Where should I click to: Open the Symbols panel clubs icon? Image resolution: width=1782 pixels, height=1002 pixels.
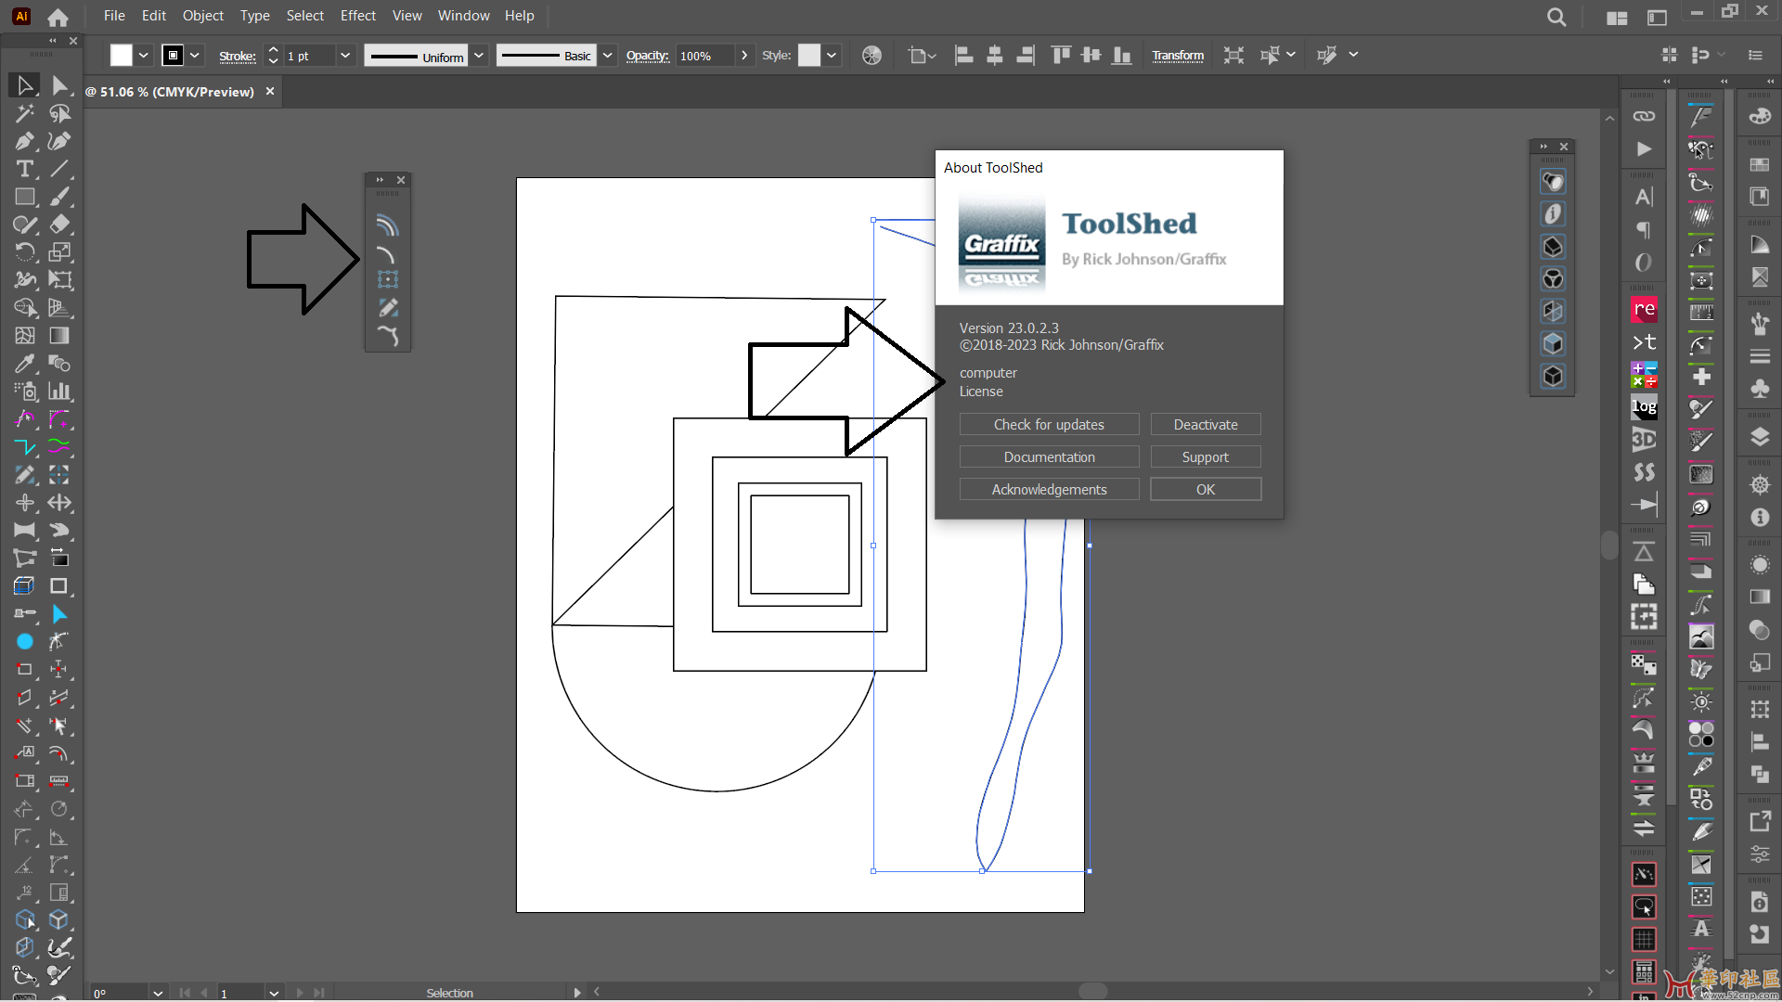click(1760, 389)
